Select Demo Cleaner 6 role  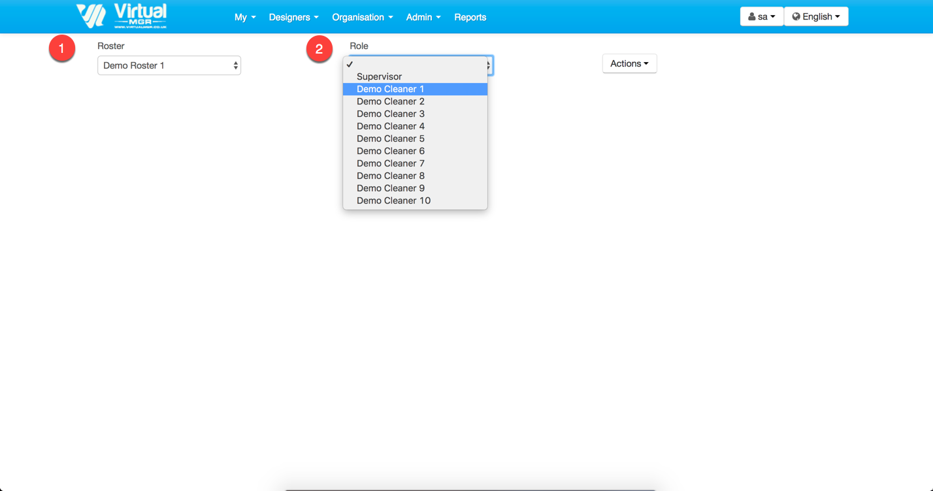tap(391, 151)
